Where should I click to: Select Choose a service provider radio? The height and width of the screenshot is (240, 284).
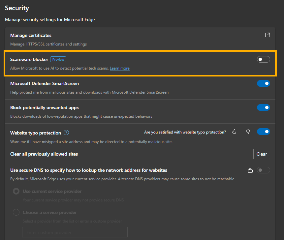point(16,212)
